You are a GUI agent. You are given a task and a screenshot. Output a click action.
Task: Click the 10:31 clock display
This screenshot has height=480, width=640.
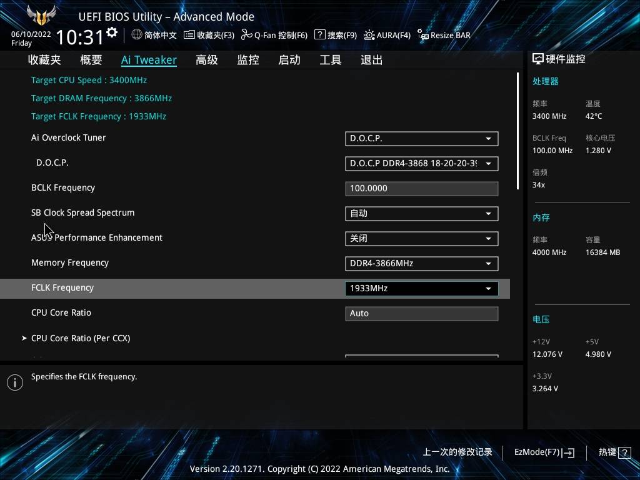(80, 37)
